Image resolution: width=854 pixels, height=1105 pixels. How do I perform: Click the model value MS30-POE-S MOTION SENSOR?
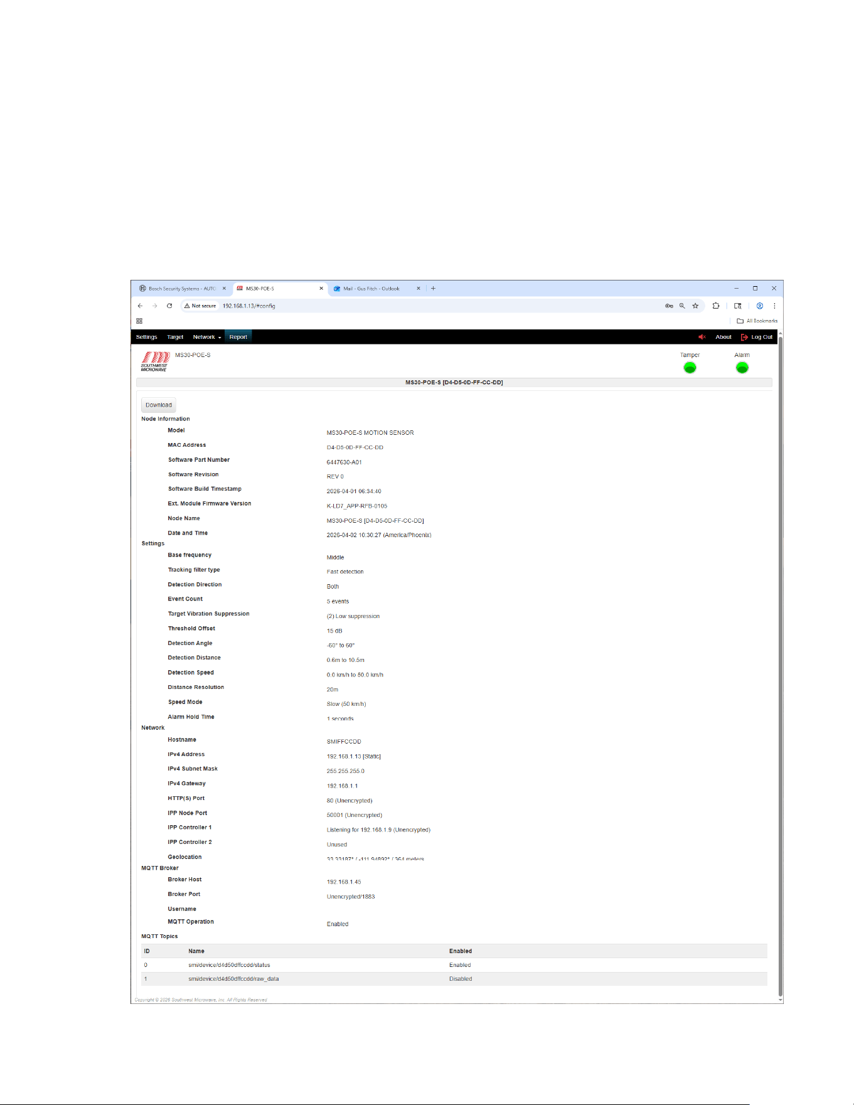pyautogui.click(x=370, y=433)
